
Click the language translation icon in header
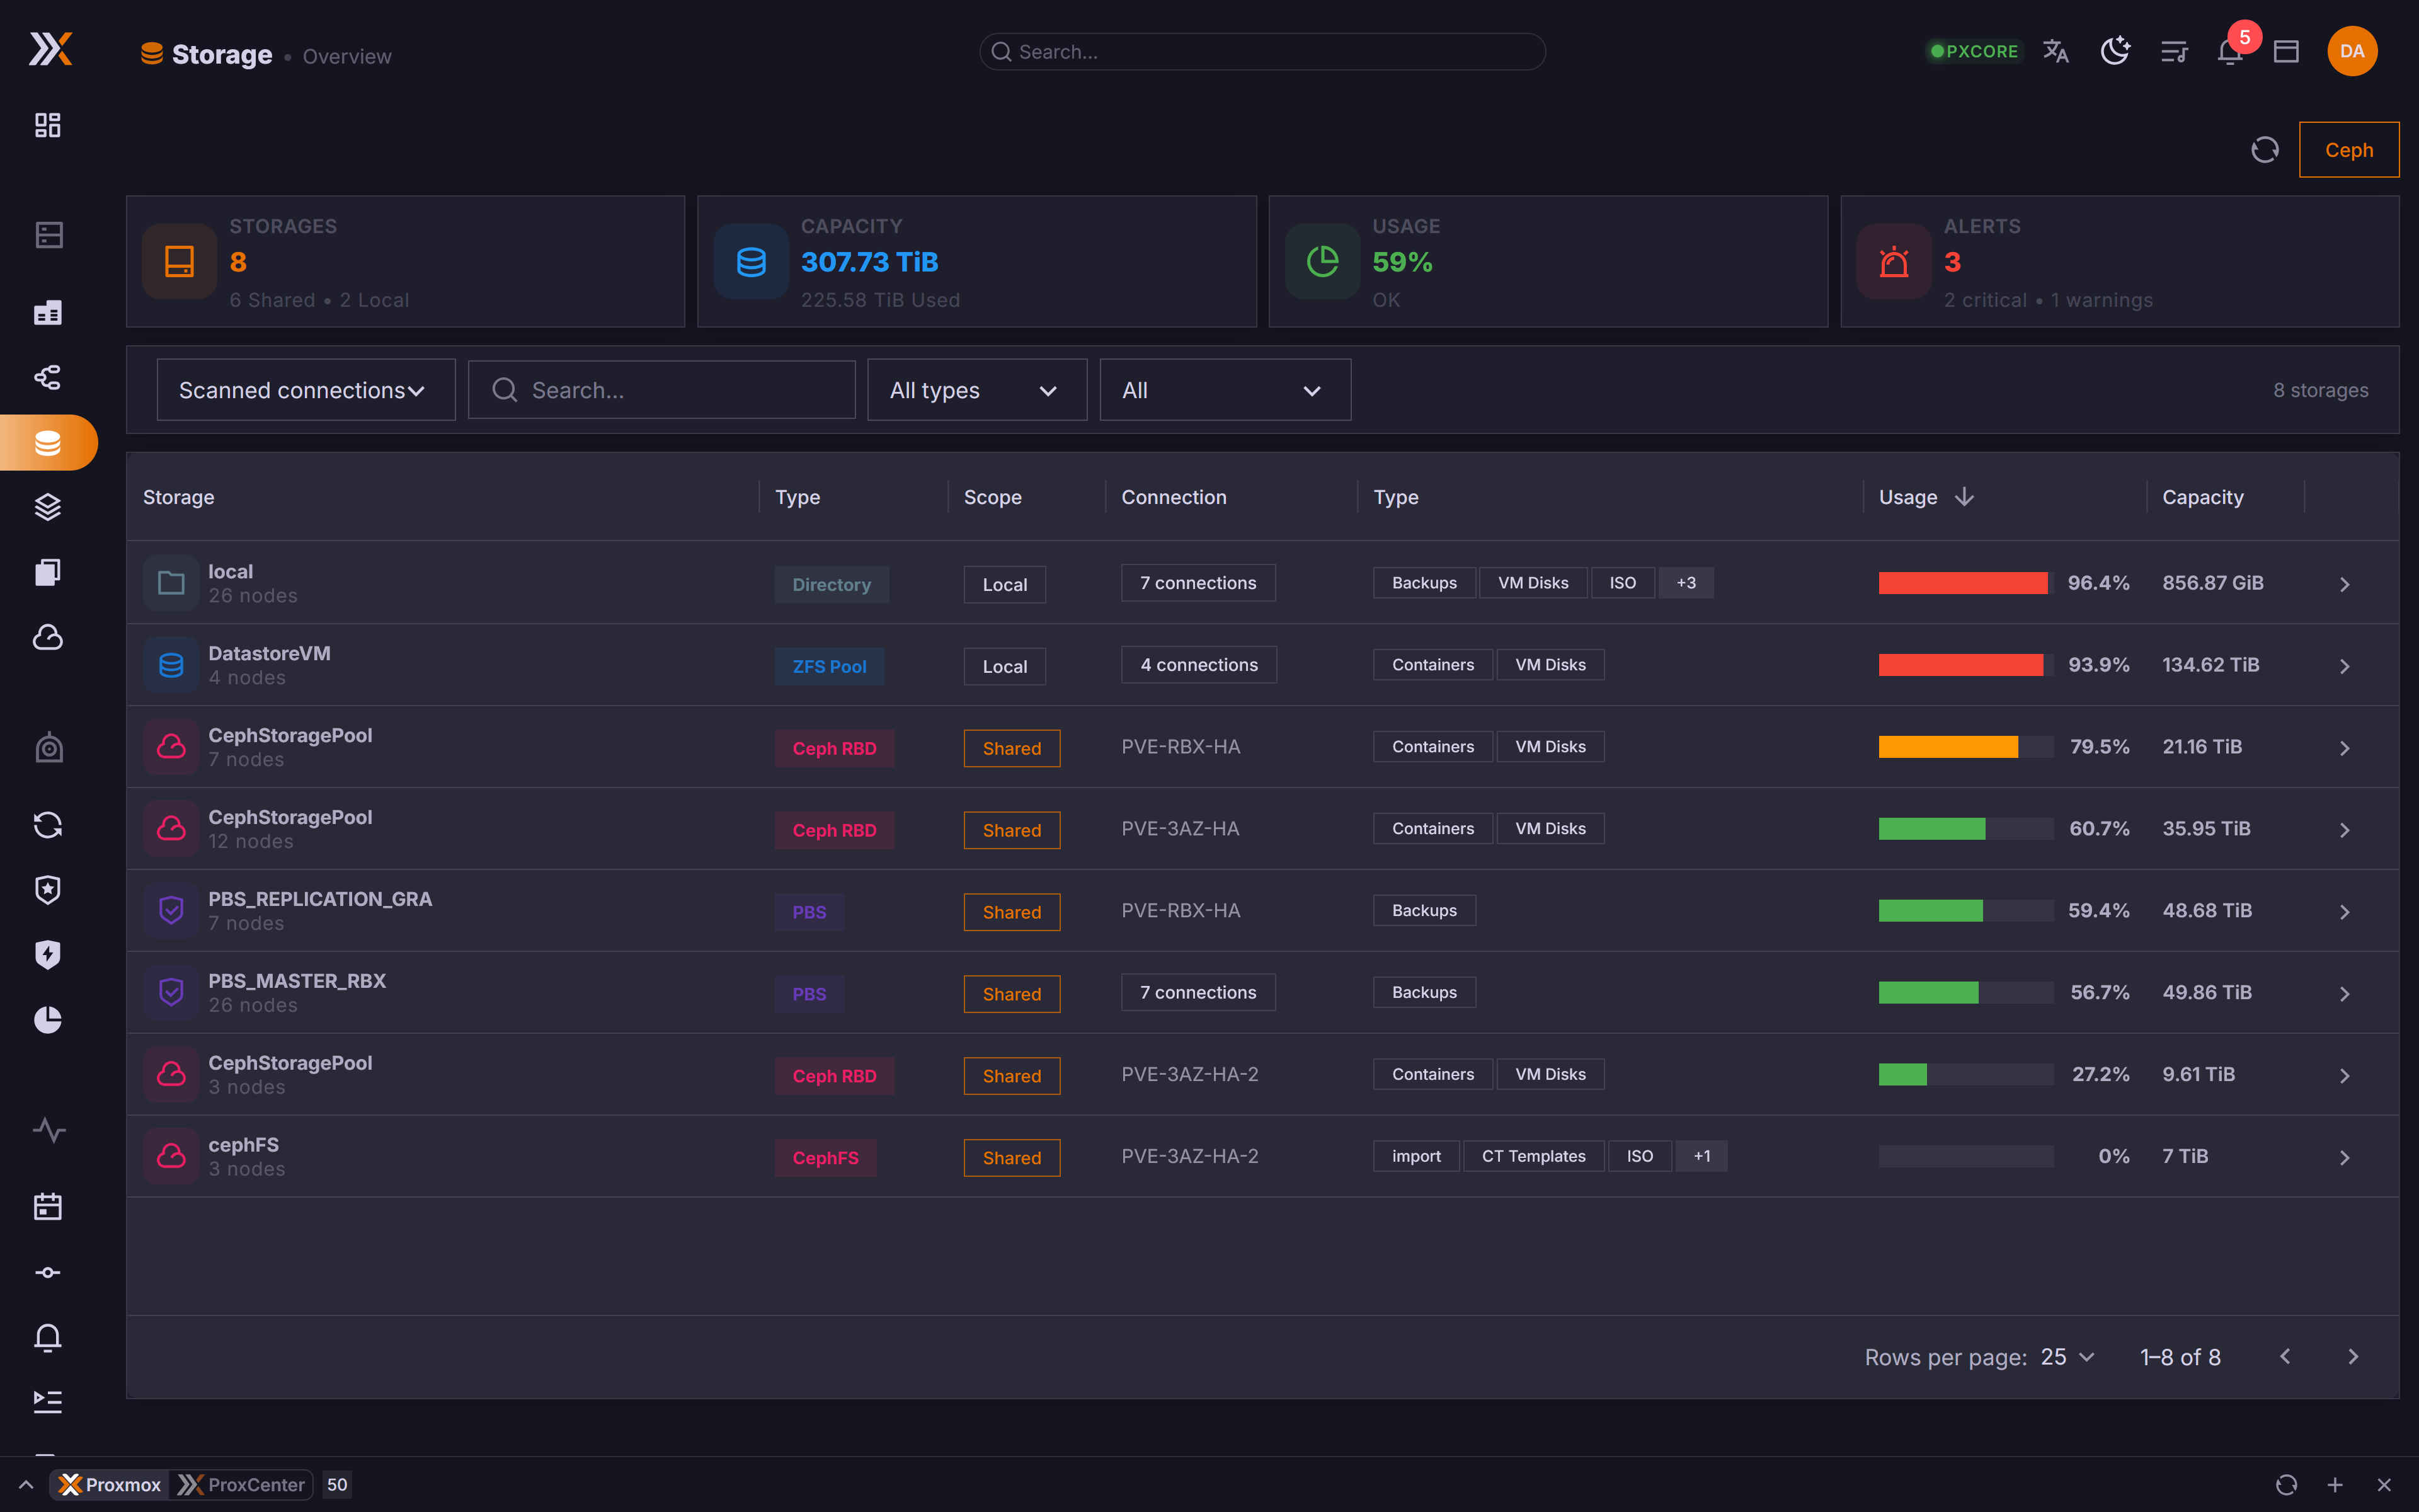tap(2056, 51)
